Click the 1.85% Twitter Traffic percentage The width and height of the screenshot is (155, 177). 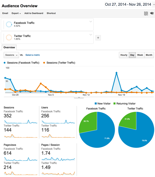point(17,39)
